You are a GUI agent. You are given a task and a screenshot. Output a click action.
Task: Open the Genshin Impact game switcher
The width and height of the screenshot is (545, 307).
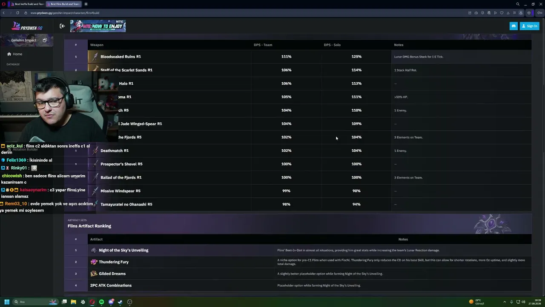(26, 40)
